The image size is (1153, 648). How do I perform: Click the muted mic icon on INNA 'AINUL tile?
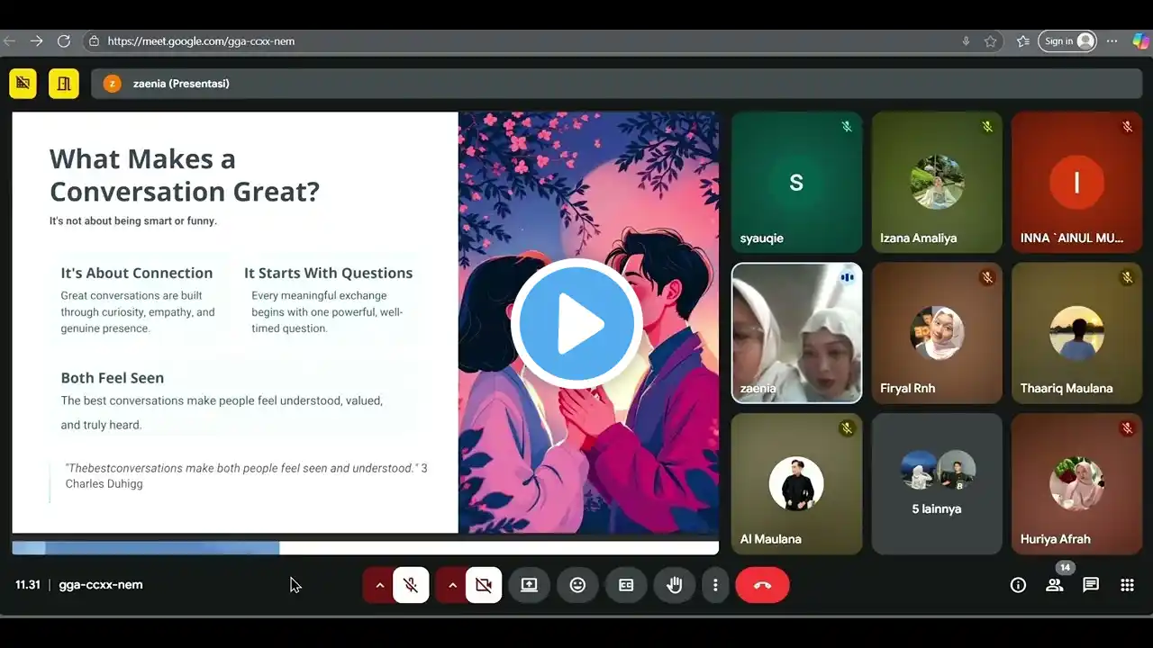tap(1127, 127)
